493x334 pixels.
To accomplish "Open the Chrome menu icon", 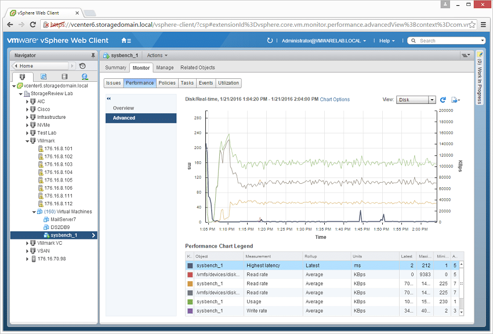I will (x=484, y=24).
